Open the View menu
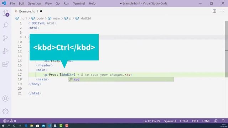 tap(48, 3)
